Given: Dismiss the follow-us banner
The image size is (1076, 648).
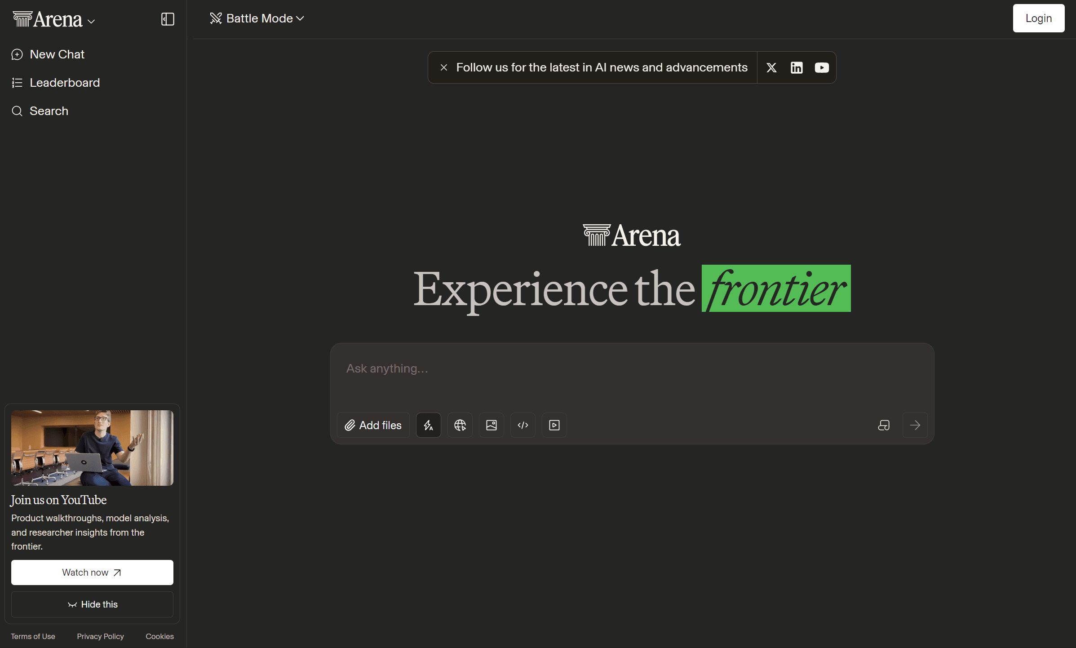Looking at the screenshot, I should pos(444,67).
